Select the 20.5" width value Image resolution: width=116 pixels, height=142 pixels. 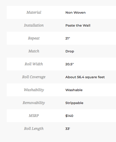point(69,64)
